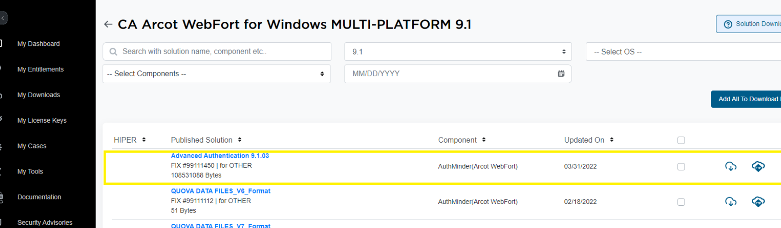Screen dimensions: 781x228
Task: Sort the table by the HIPER column arrows
Action: (144, 140)
